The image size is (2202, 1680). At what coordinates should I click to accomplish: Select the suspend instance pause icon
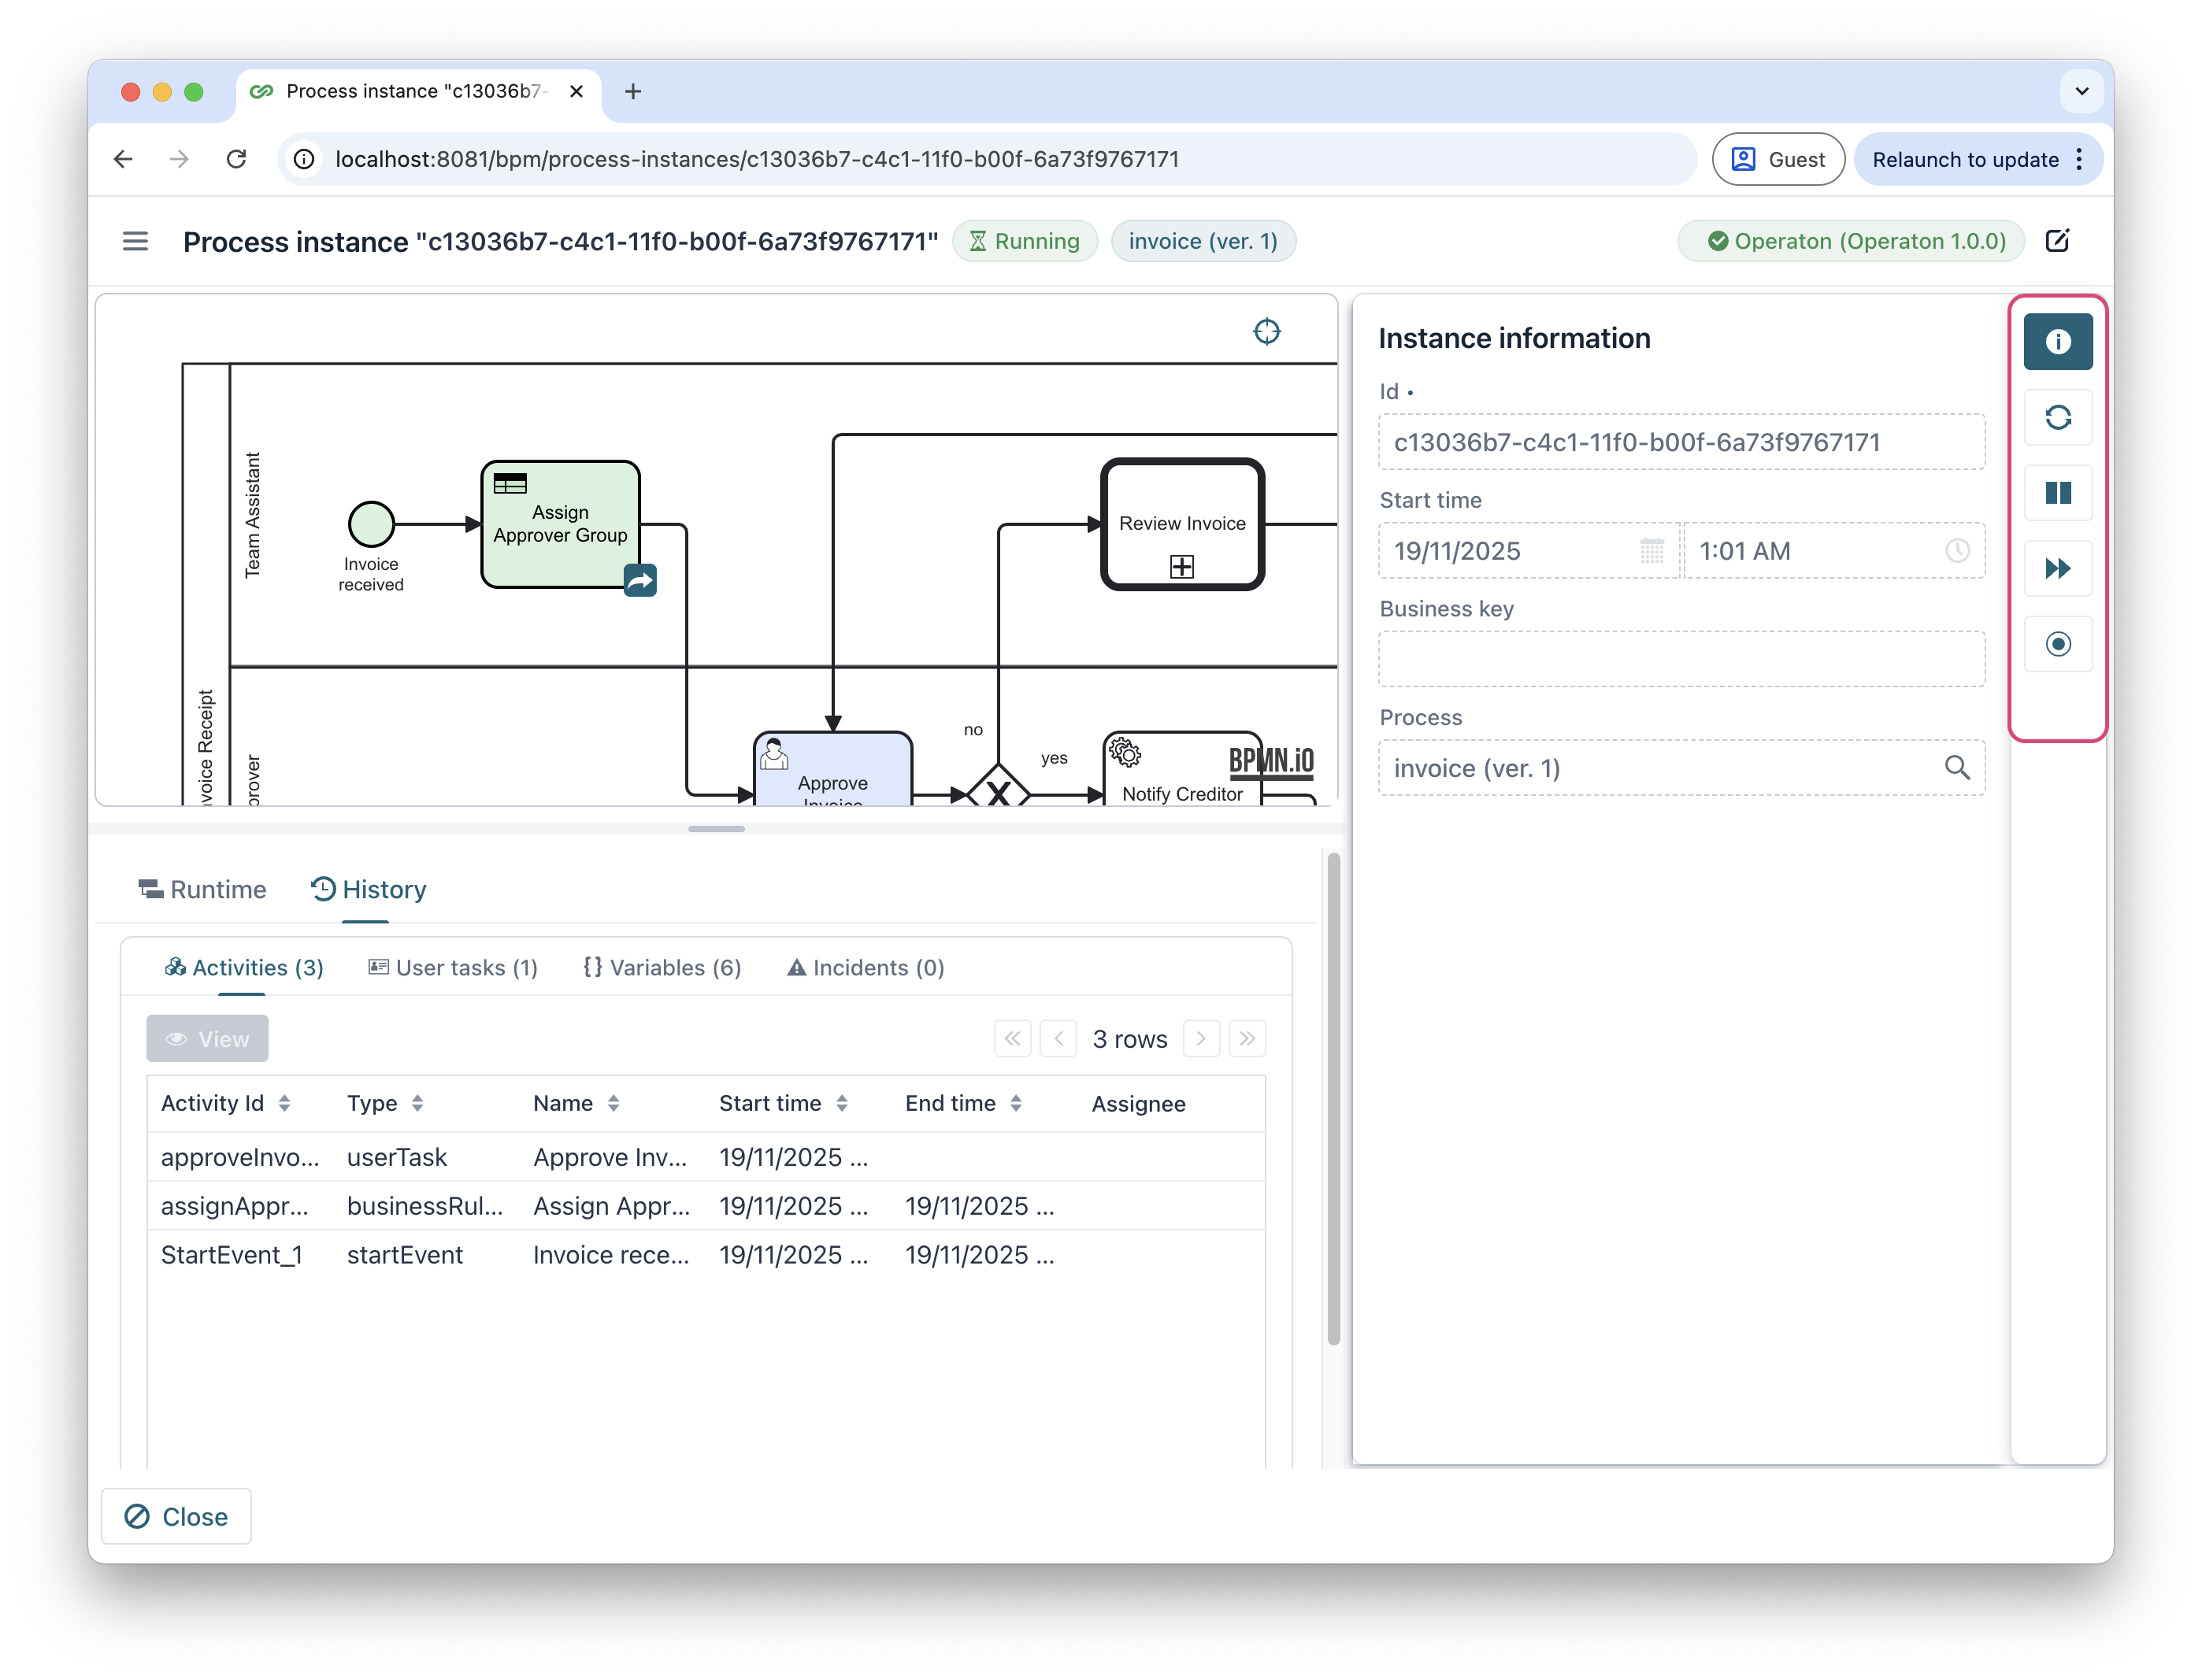pyautogui.click(x=2058, y=493)
